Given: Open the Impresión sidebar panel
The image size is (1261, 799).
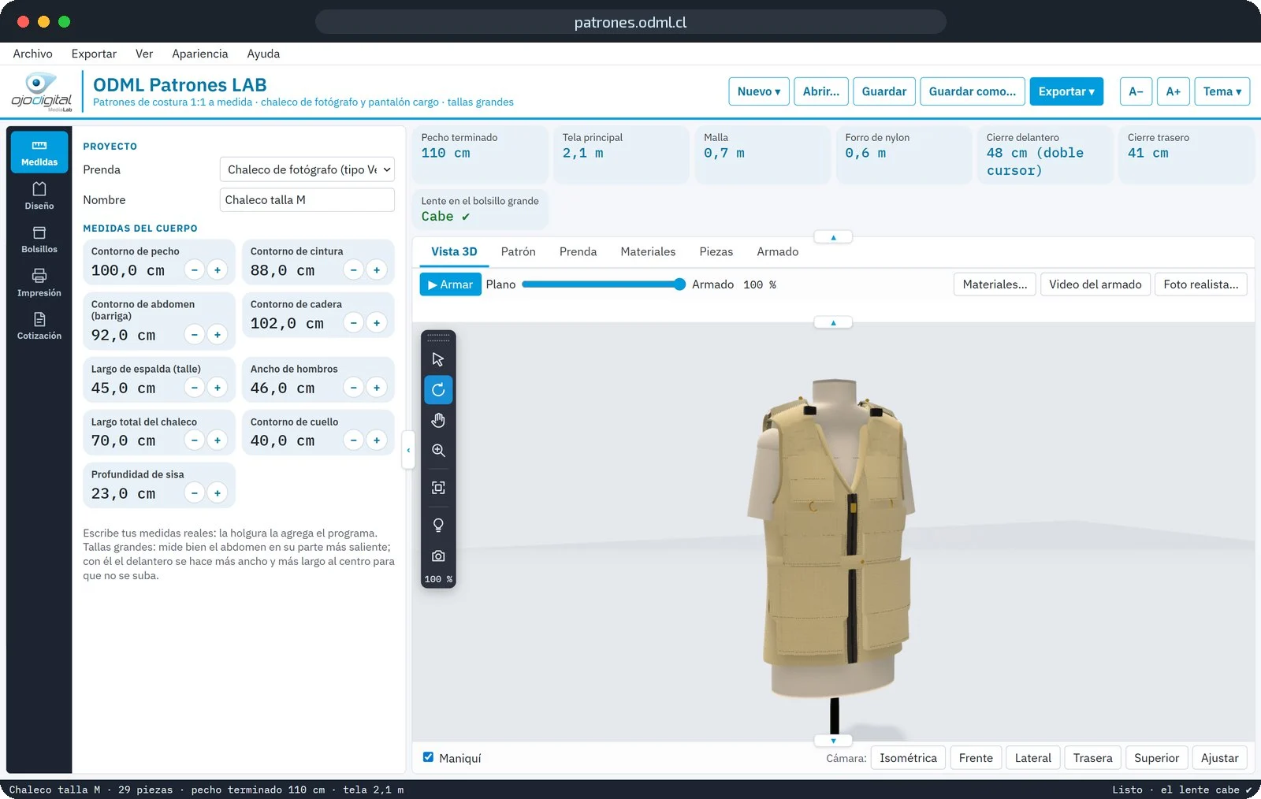Looking at the screenshot, I should click(39, 283).
